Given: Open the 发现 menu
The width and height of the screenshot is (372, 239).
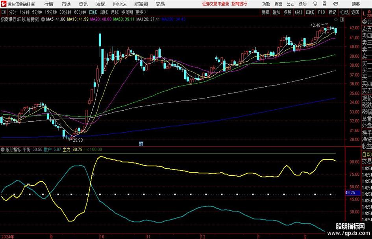Looking at the screenshot, I should coord(101,4).
